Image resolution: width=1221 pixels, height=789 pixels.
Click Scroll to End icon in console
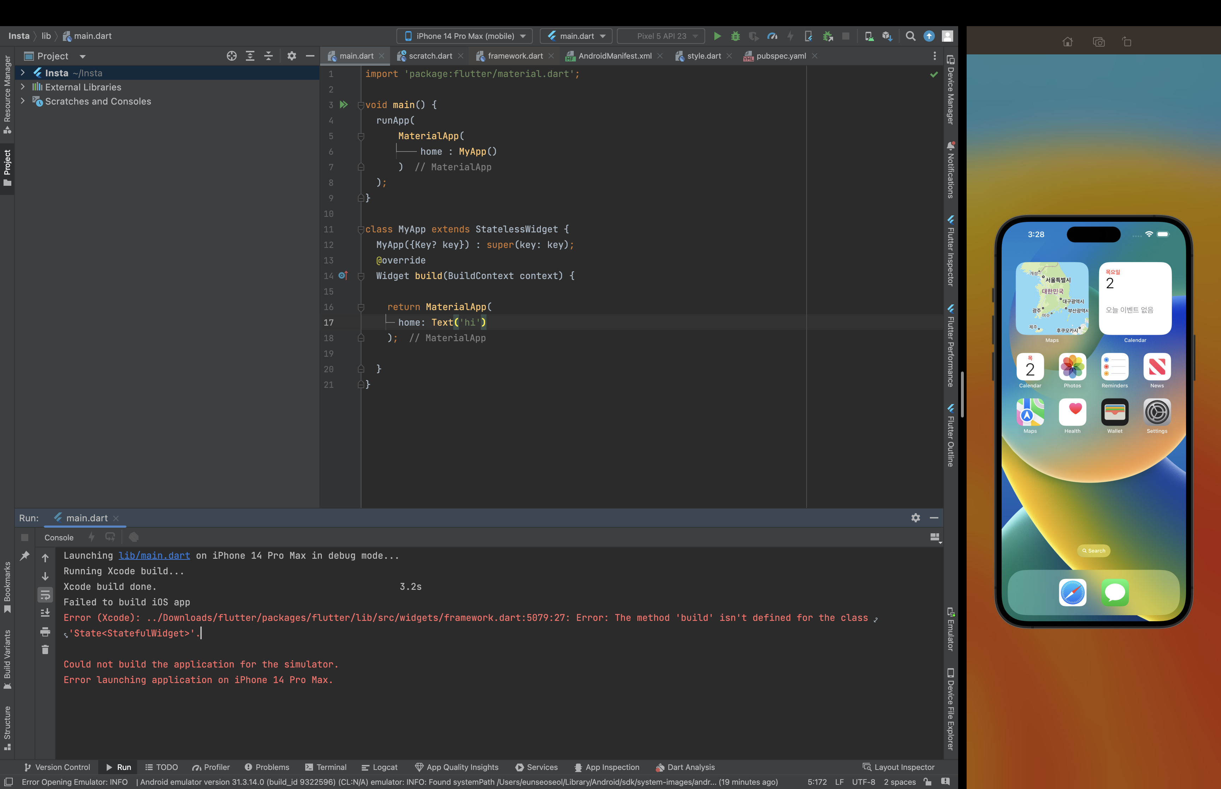(45, 613)
